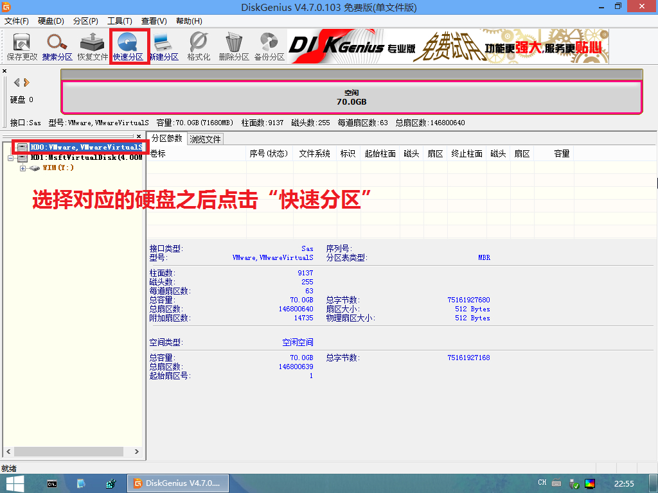Click the Delete Partition (删除分区) icon
This screenshot has width=658, height=493.
[234, 46]
